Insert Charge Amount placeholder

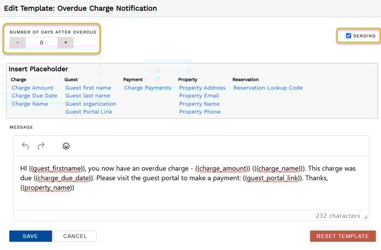(32, 88)
